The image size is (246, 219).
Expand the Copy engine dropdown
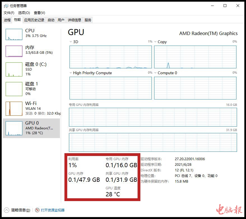click(x=156, y=42)
